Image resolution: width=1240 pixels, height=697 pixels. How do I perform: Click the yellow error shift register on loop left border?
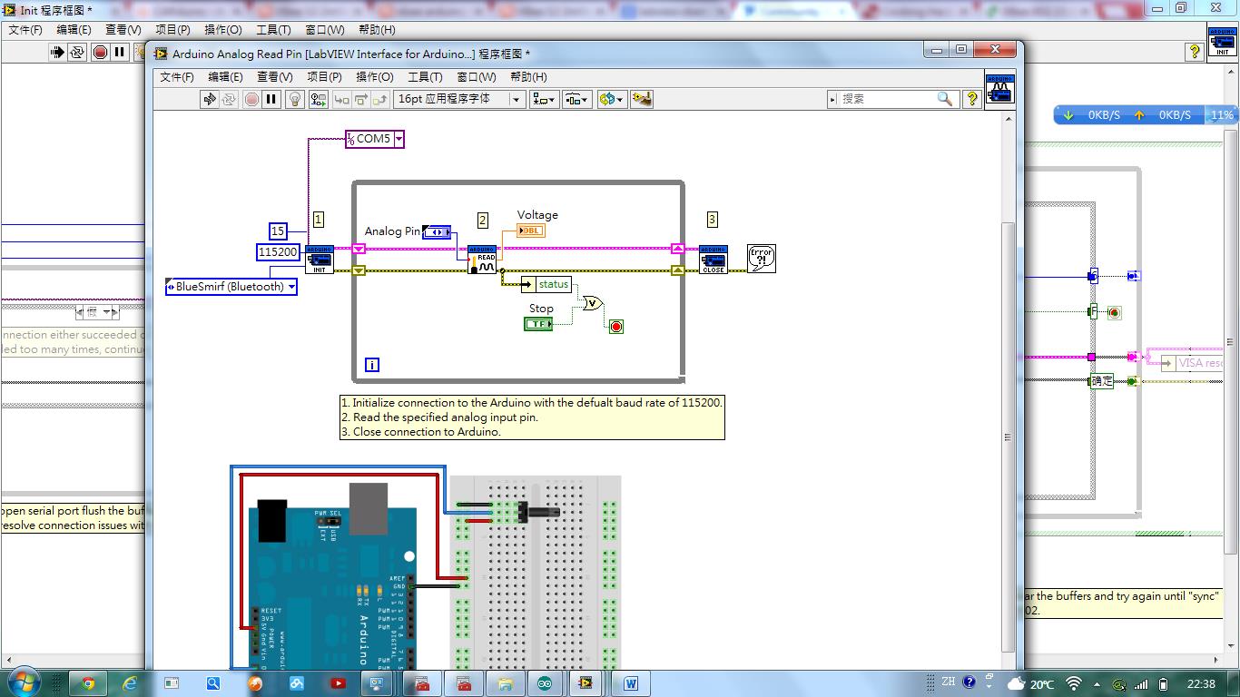click(359, 270)
